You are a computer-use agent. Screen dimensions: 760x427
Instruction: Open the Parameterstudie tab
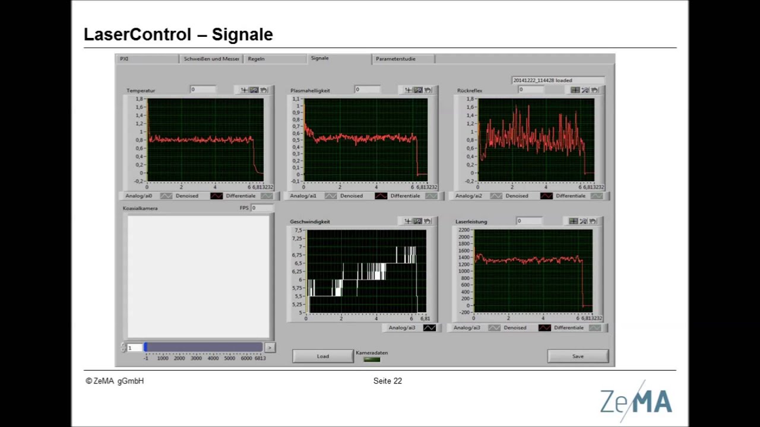pyautogui.click(x=404, y=59)
